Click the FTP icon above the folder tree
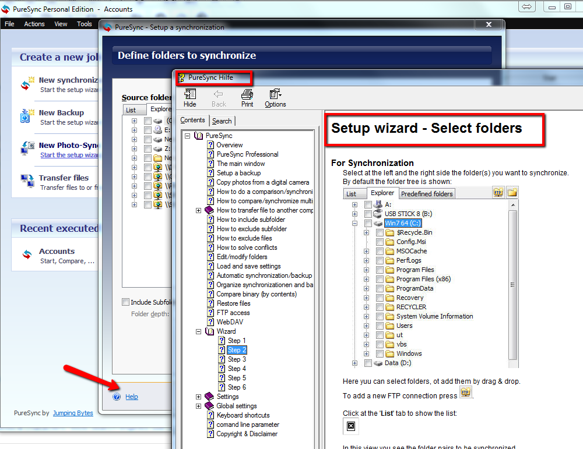The width and height of the screenshot is (583, 449). [498, 192]
